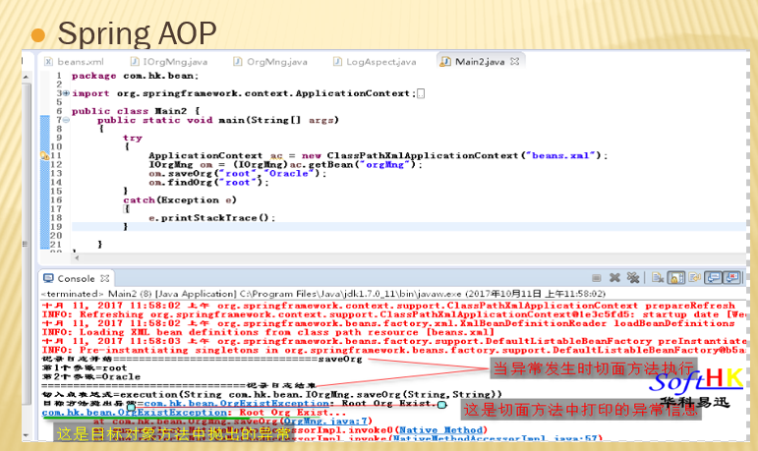Close the Console view
Viewport: 758px width, 451px height.
coord(105,278)
